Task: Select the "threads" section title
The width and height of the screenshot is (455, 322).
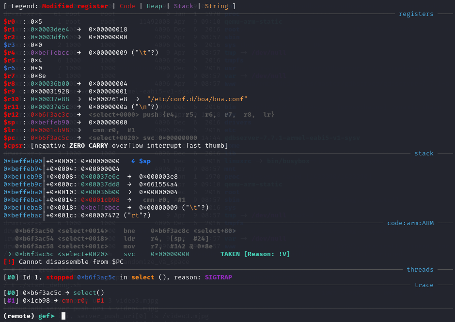Action: (420, 269)
